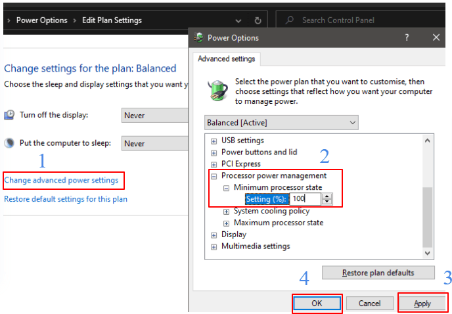452x314 pixels.
Task: Open Put the computer to sleep dropdown
Action: point(155,143)
